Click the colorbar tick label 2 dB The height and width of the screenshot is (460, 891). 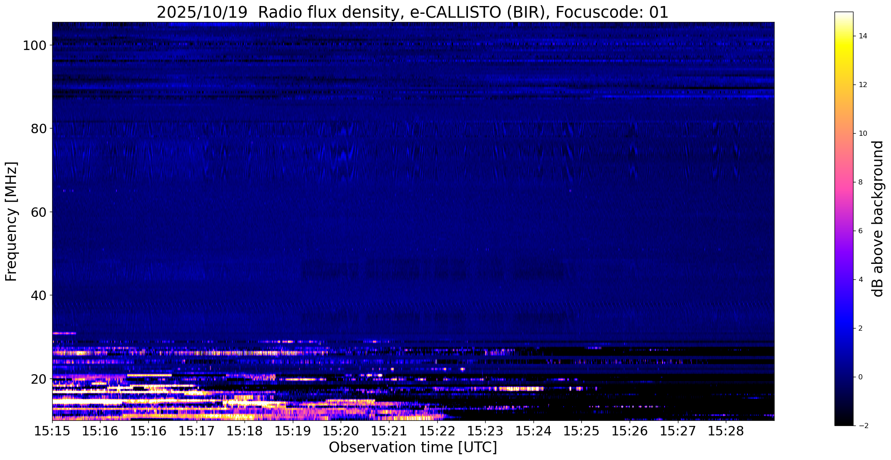pyautogui.click(x=861, y=329)
